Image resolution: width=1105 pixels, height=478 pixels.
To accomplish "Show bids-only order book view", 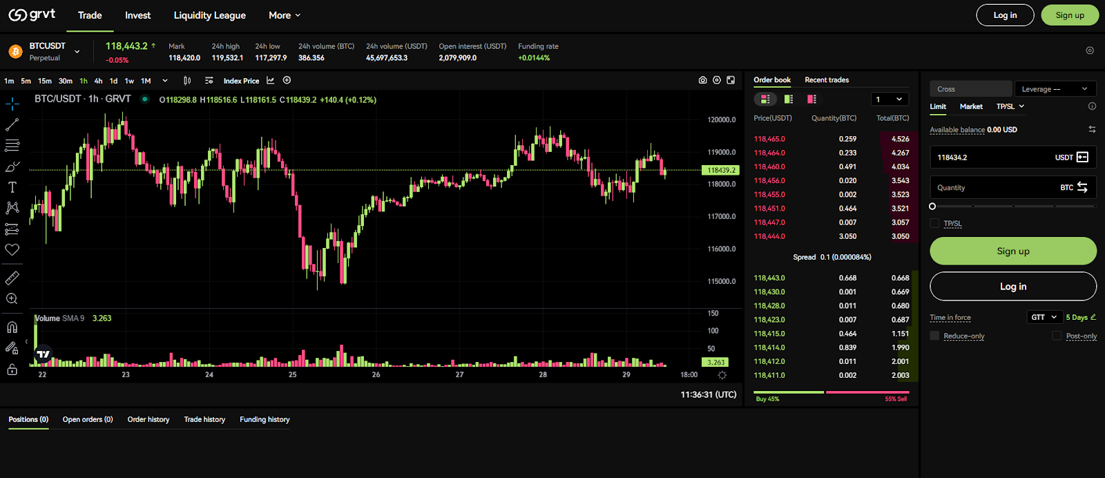I will tap(789, 99).
